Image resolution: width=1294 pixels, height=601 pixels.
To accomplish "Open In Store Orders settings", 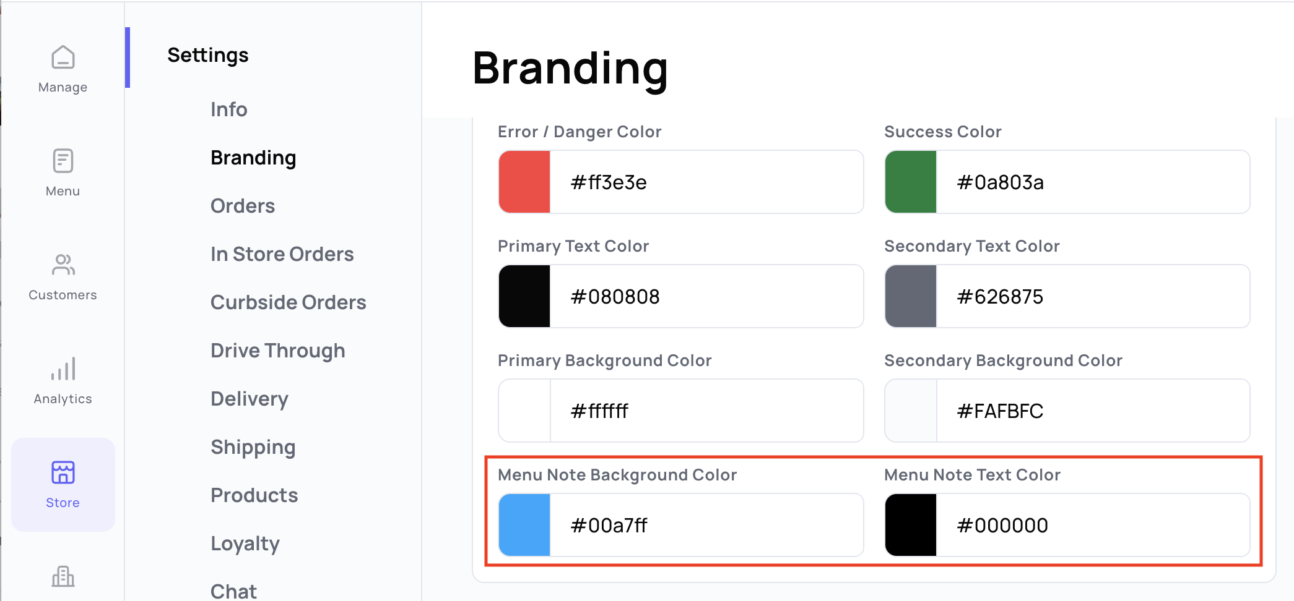I will (282, 254).
